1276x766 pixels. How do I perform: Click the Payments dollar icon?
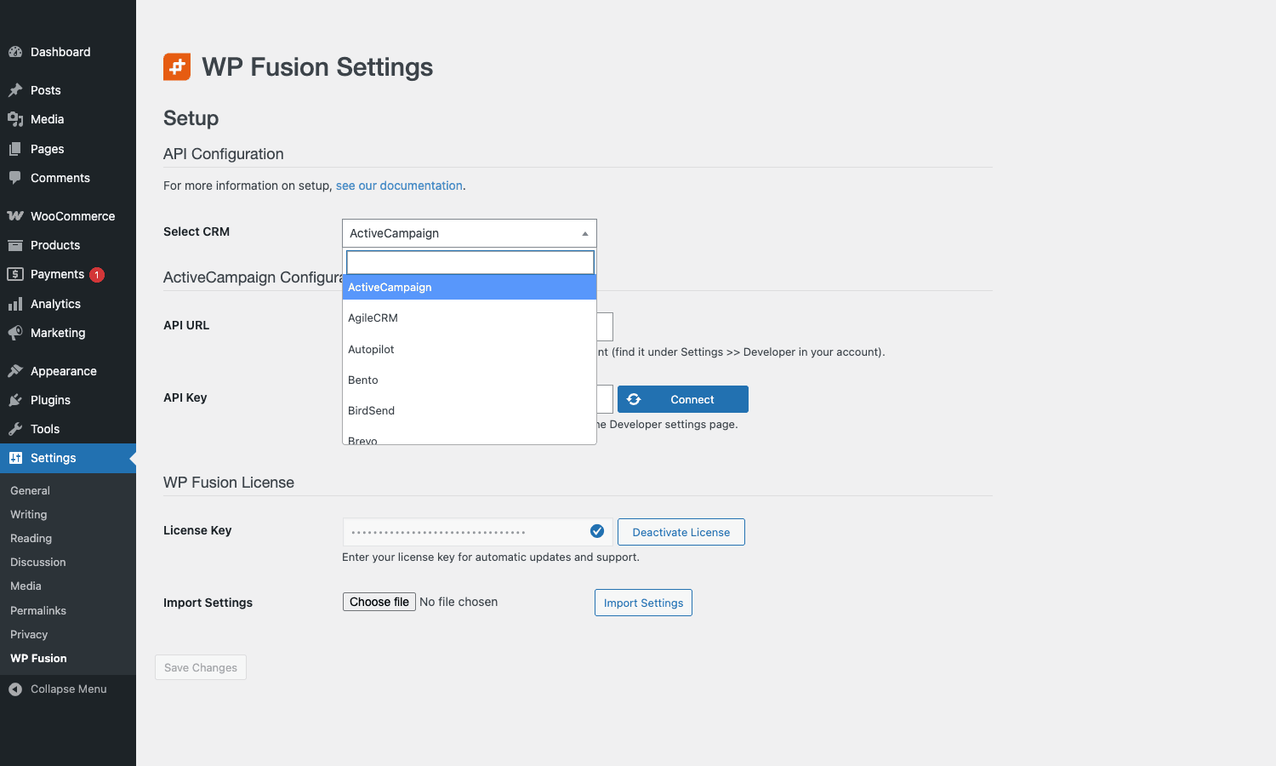(x=15, y=274)
